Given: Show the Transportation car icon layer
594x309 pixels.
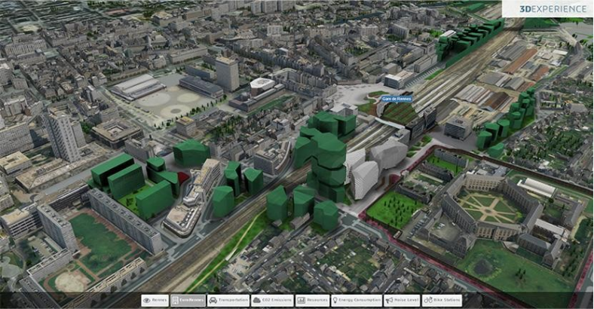Looking at the screenshot, I should point(228,300).
